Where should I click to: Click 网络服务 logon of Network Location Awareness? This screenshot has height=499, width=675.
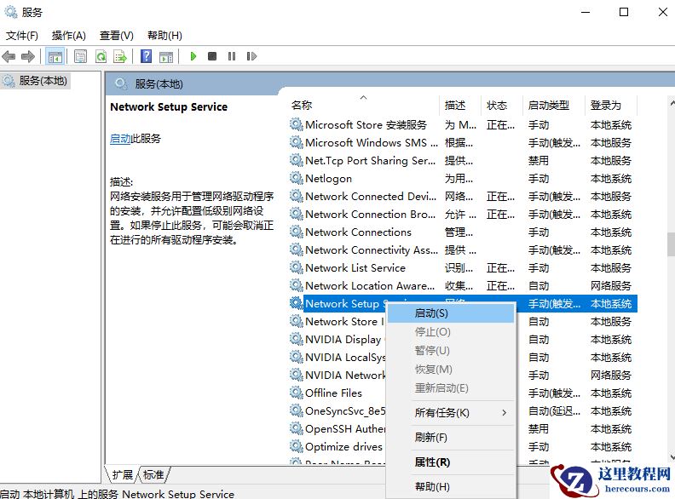[611, 285]
